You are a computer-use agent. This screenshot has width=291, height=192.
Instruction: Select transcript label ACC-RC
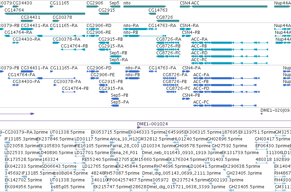point(199,60)
